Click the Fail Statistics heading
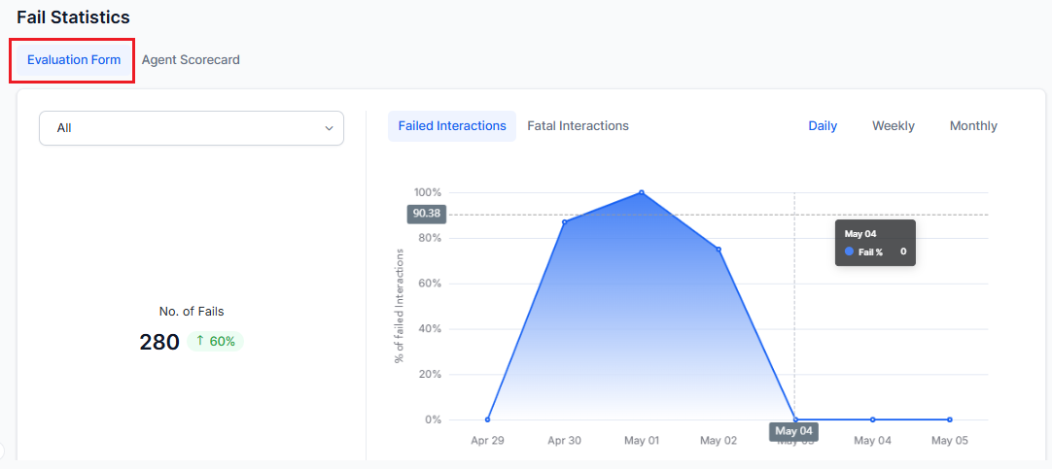This screenshot has width=1052, height=469. pyautogui.click(x=73, y=17)
